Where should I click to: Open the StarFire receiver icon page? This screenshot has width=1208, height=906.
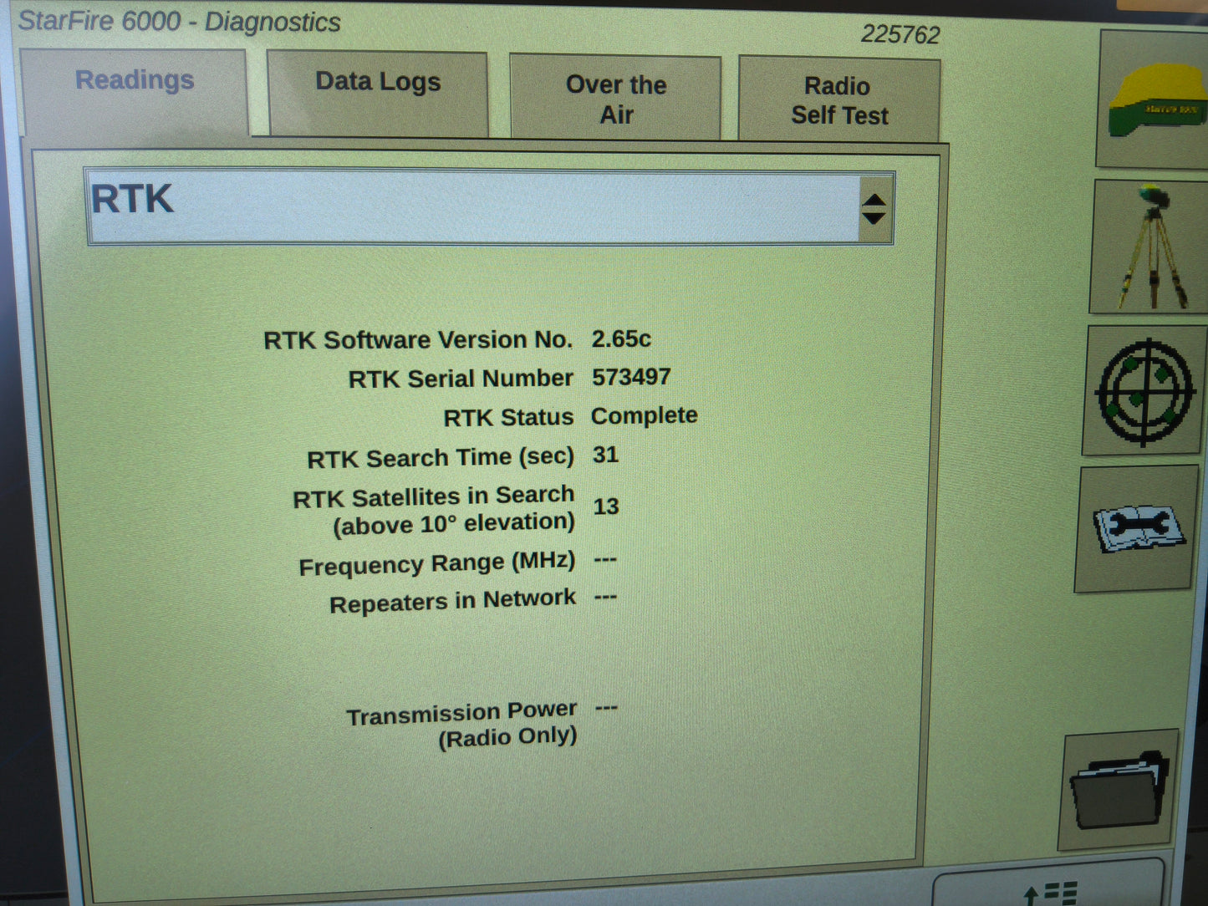tap(1154, 100)
